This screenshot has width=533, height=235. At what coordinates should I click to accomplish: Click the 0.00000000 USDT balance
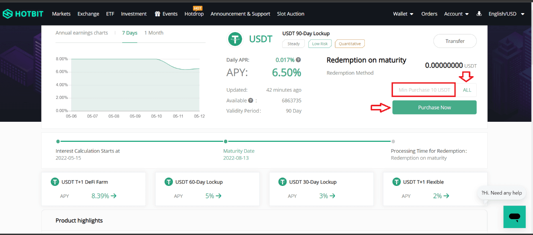coord(451,65)
